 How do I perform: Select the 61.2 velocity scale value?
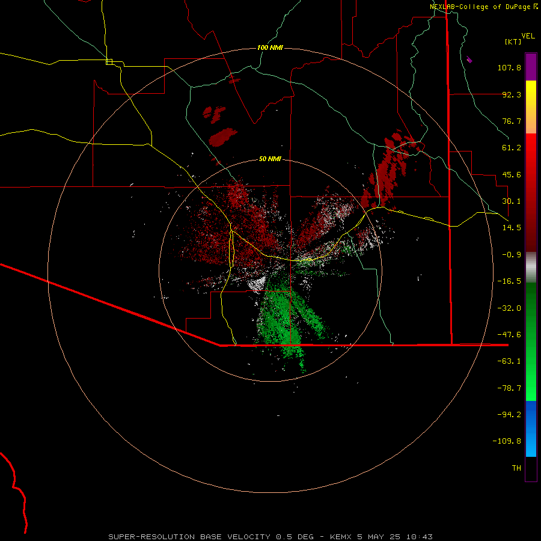tap(512, 148)
